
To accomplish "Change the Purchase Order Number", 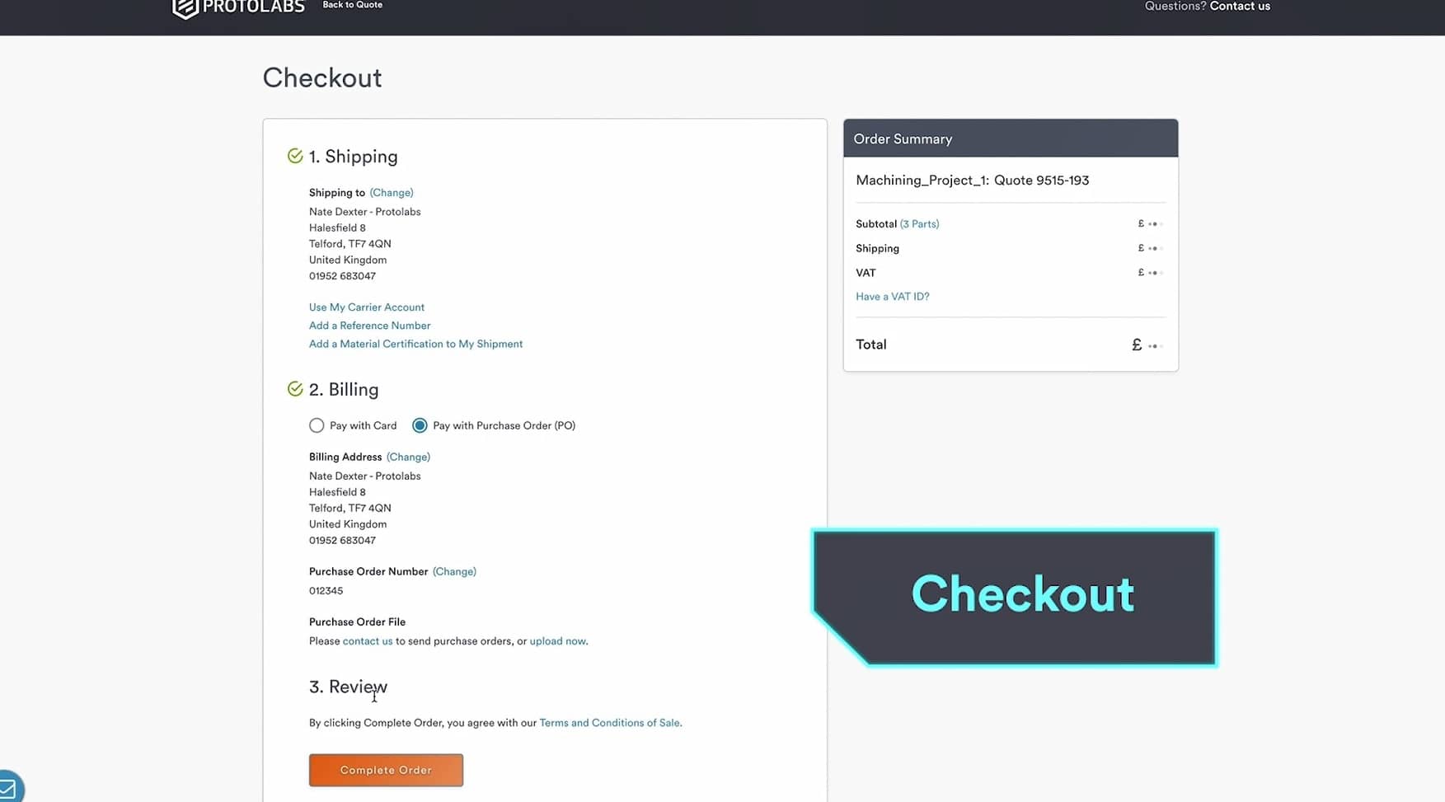I will coord(454,571).
